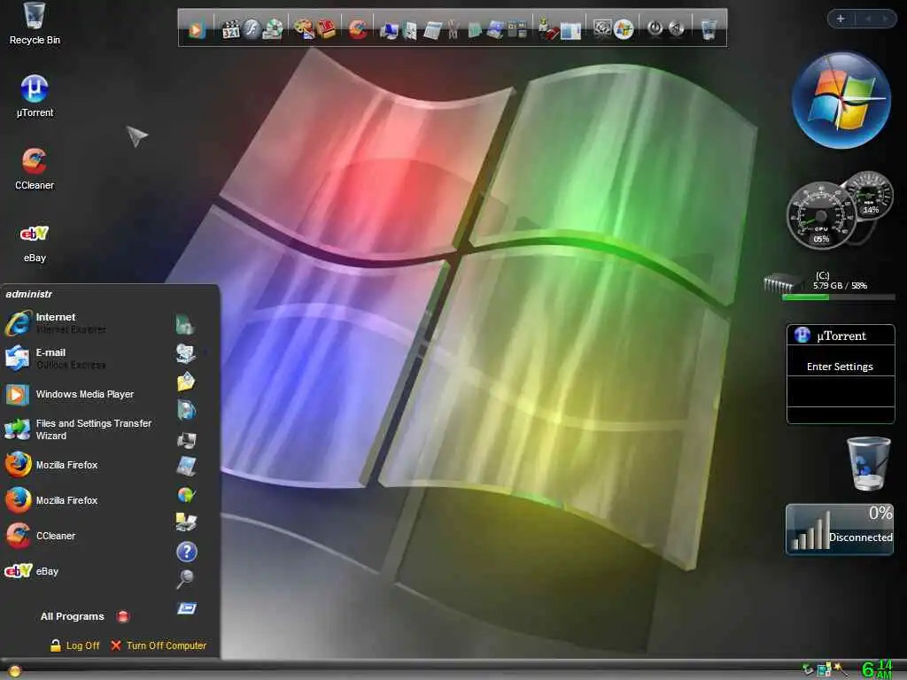Click the Flash player icon in dock
Image resolution: width=907 pixels, height=680 pixels.
click(x=252, y=29)
